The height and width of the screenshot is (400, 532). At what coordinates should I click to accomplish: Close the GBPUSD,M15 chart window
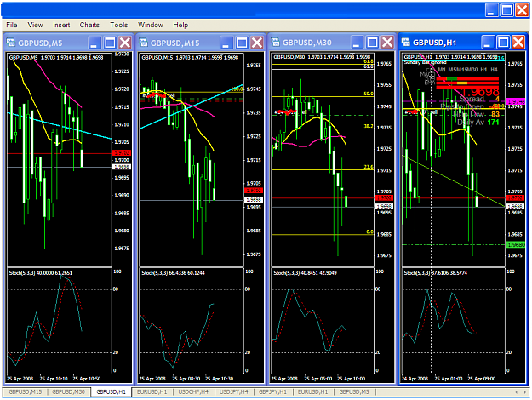point(257,43)
